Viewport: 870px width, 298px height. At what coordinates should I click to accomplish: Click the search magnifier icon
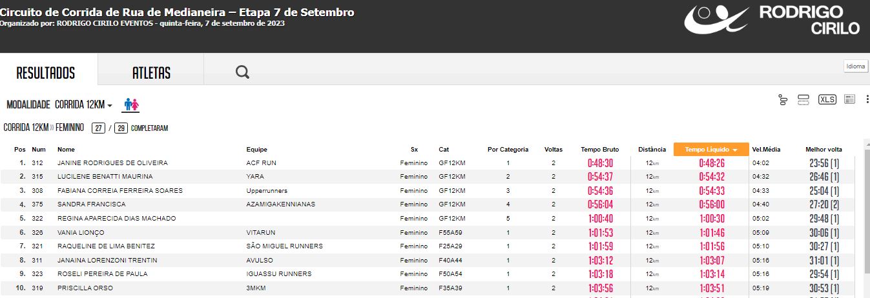pos(242,72)
